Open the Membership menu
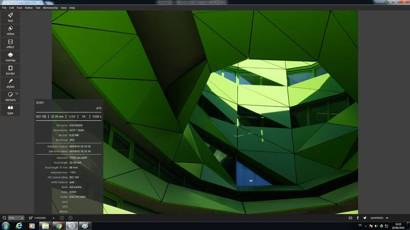The height and width of the screenshot is (230, 410). [x=51, y=8]
